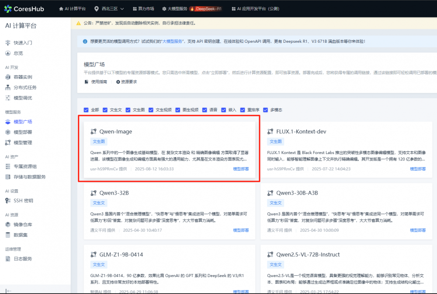Viewport: 437px width, 294px height.
Task: Click the 快速入门 sidebar icon
Action: coord(8,43)
